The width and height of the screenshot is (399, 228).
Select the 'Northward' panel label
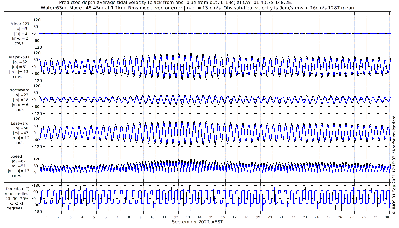(x=19, y=90)
